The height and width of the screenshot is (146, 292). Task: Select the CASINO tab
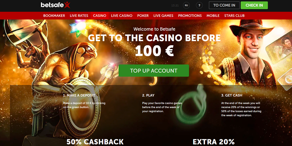point(100,16)
